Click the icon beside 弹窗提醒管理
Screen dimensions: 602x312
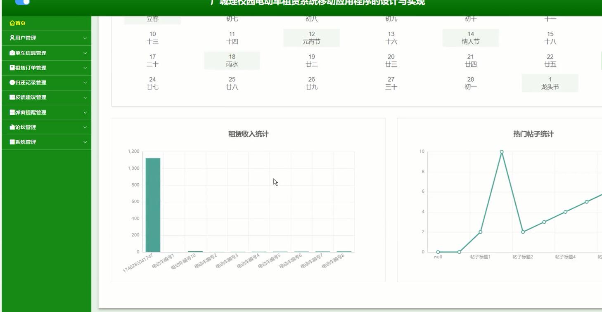point(12,112)
